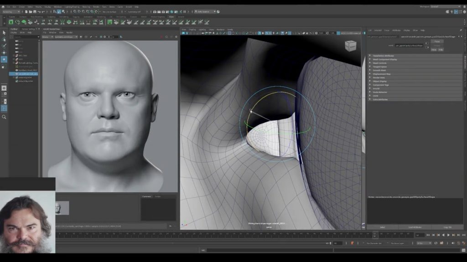The image size is (467, 262).
Task: Expand Mesh Component Display section
Action: [x=415, y=59]
